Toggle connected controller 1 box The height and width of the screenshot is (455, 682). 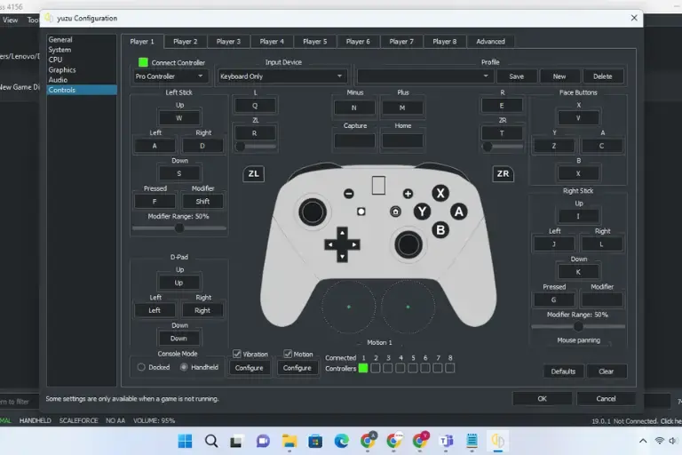pos(363,368)
